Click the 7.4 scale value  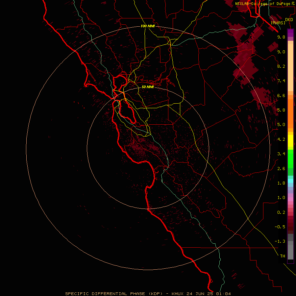(x=281, y=81)
